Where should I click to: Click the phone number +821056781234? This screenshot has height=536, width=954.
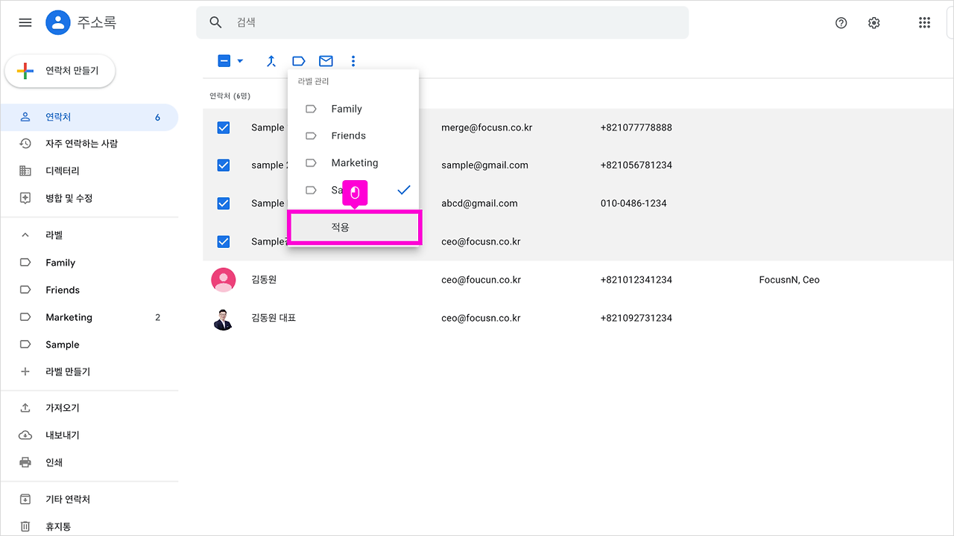pos(636,165)
